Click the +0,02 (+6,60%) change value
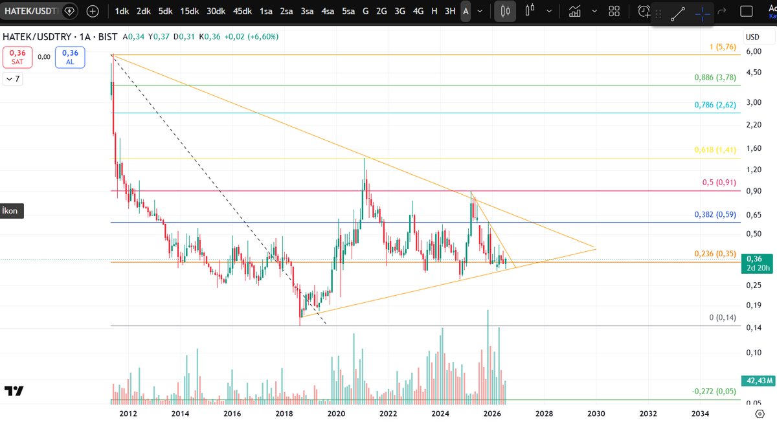This screenshot has height=422, width=777. 251,37
